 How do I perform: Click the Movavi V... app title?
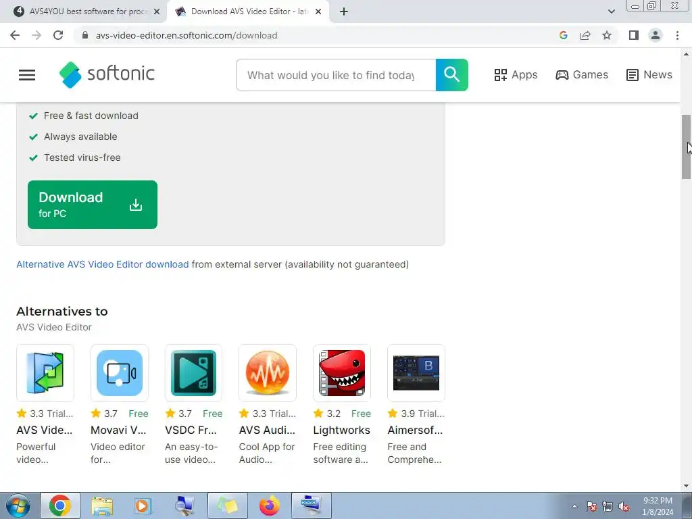(118, 430)
